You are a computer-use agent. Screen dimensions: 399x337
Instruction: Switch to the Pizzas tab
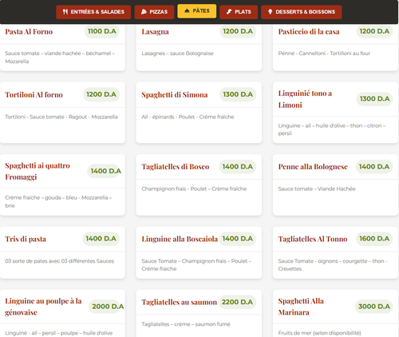(x=154, y=12)
